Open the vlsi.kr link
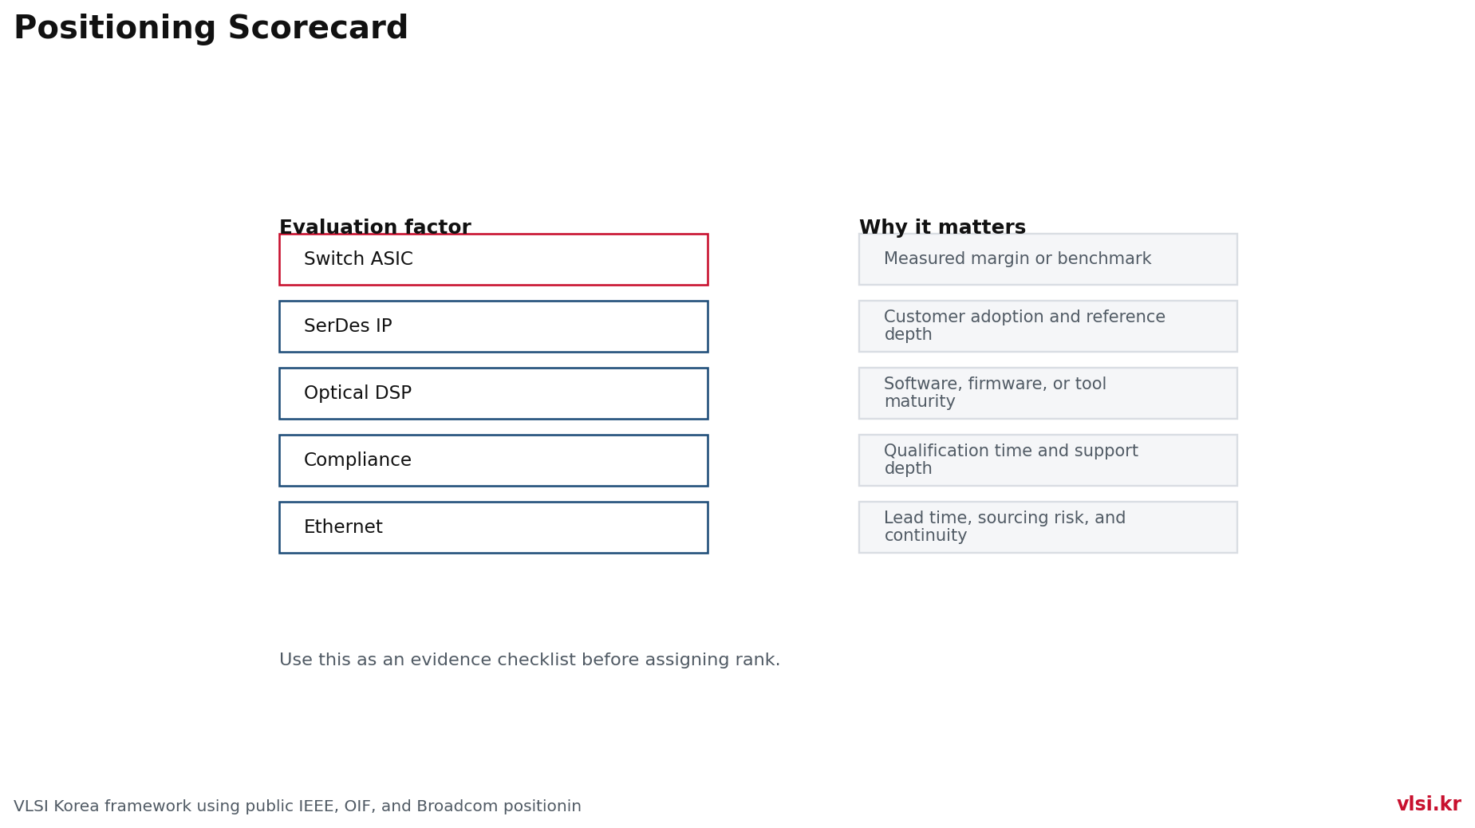This screenshot has width=1475, height=828. click(x=1428, y=805)
